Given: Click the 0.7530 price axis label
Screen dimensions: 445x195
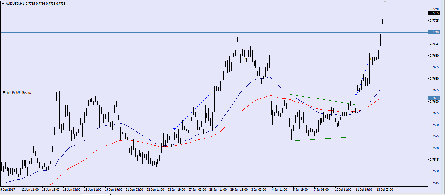Looking at the screenshot, I should point(434,171).
